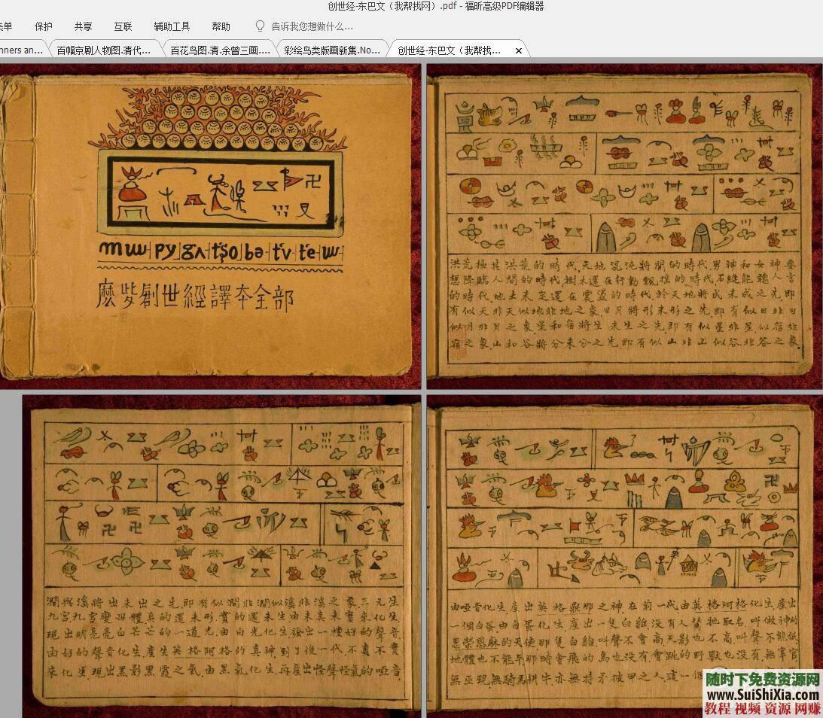This screenshot has height=718, width=823.
Task: Switch to the 百幅京剧人物图 document tab
Action: (104, 50)
